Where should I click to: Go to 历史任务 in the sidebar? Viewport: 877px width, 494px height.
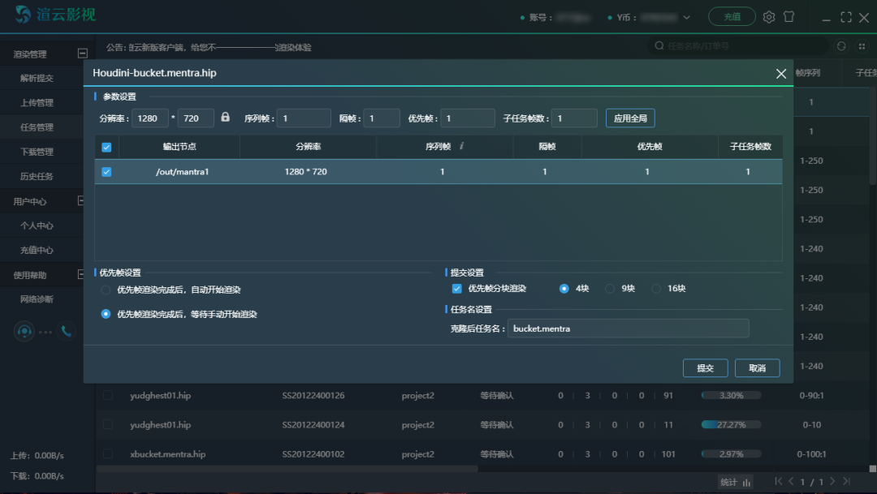[37, 176]
